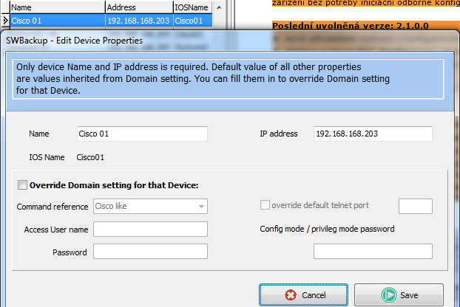
Task: Save the device properties
Action: coord(399,294)
